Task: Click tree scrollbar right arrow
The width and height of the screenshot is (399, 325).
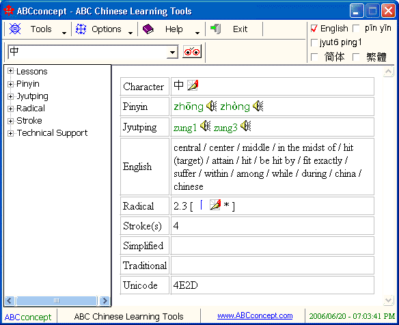Action: (105, 300)
